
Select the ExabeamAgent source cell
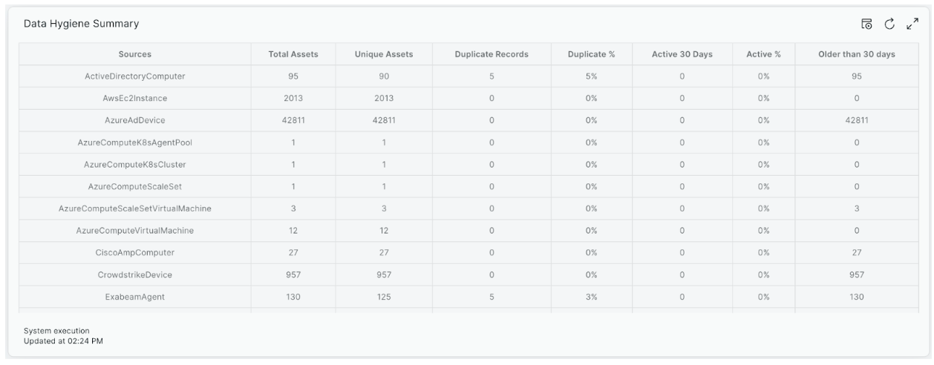[x=135, y=297]
